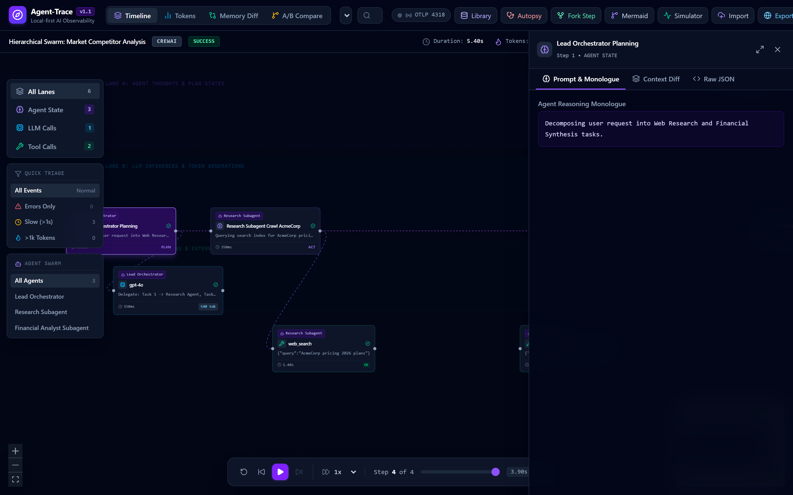
Task: Select the Context Diff tab
Action: tap(656, 79)
